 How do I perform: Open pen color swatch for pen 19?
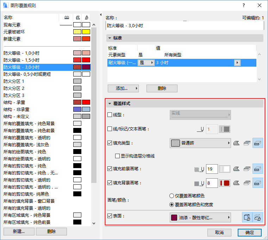click(x=225, y=169)
